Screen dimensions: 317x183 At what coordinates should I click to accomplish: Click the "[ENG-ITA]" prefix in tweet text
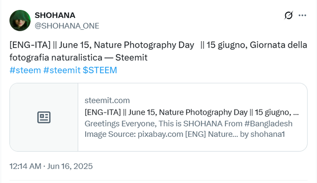click(30, 45)
